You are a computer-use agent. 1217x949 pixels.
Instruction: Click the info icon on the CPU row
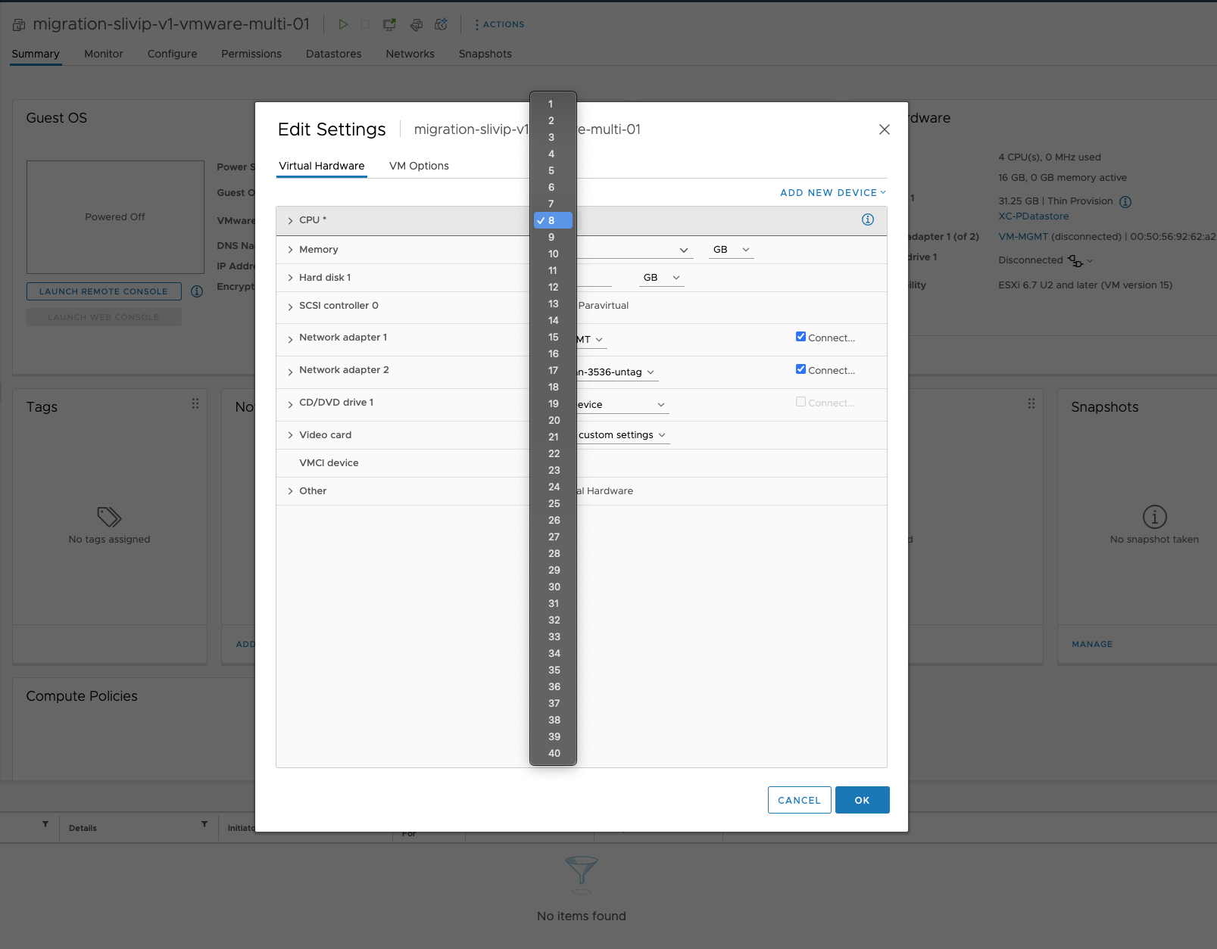pyautogui.click(x=868, y=220)
